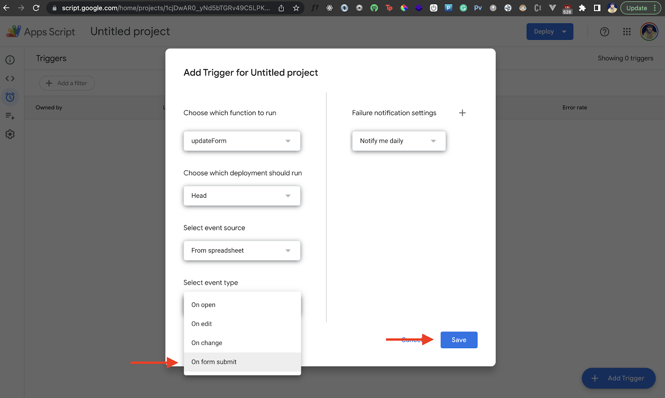Open project Overview info icon in sidebar
The width and height of the screenshot is (665, 398).
[10, 60]
